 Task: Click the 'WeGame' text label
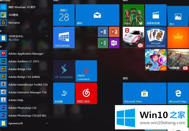click(x=14, y=23)
